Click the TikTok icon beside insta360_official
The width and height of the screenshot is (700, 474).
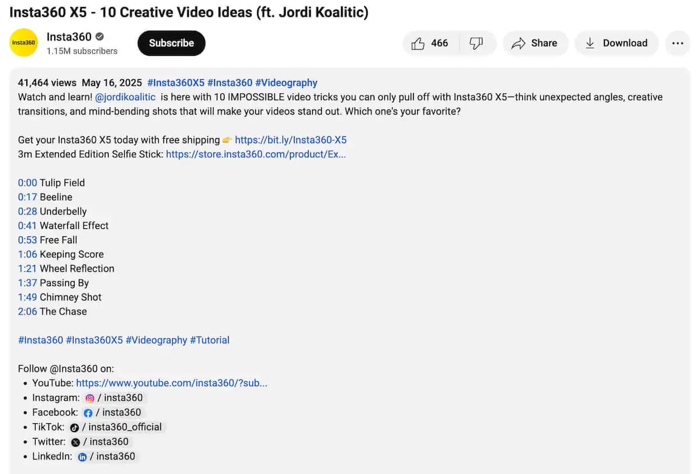[x=74, y=427]
